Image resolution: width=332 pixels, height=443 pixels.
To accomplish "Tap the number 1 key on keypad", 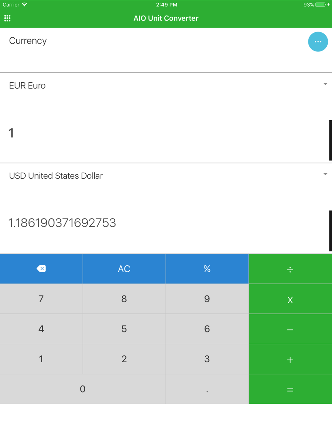I will pyautogui.click(x=41, y=359).
